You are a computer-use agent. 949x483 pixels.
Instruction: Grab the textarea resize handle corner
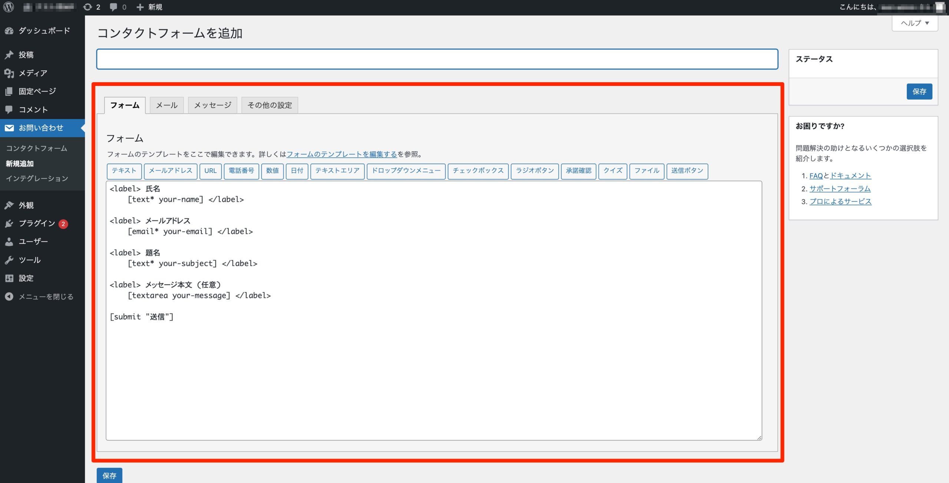[759, 438]
